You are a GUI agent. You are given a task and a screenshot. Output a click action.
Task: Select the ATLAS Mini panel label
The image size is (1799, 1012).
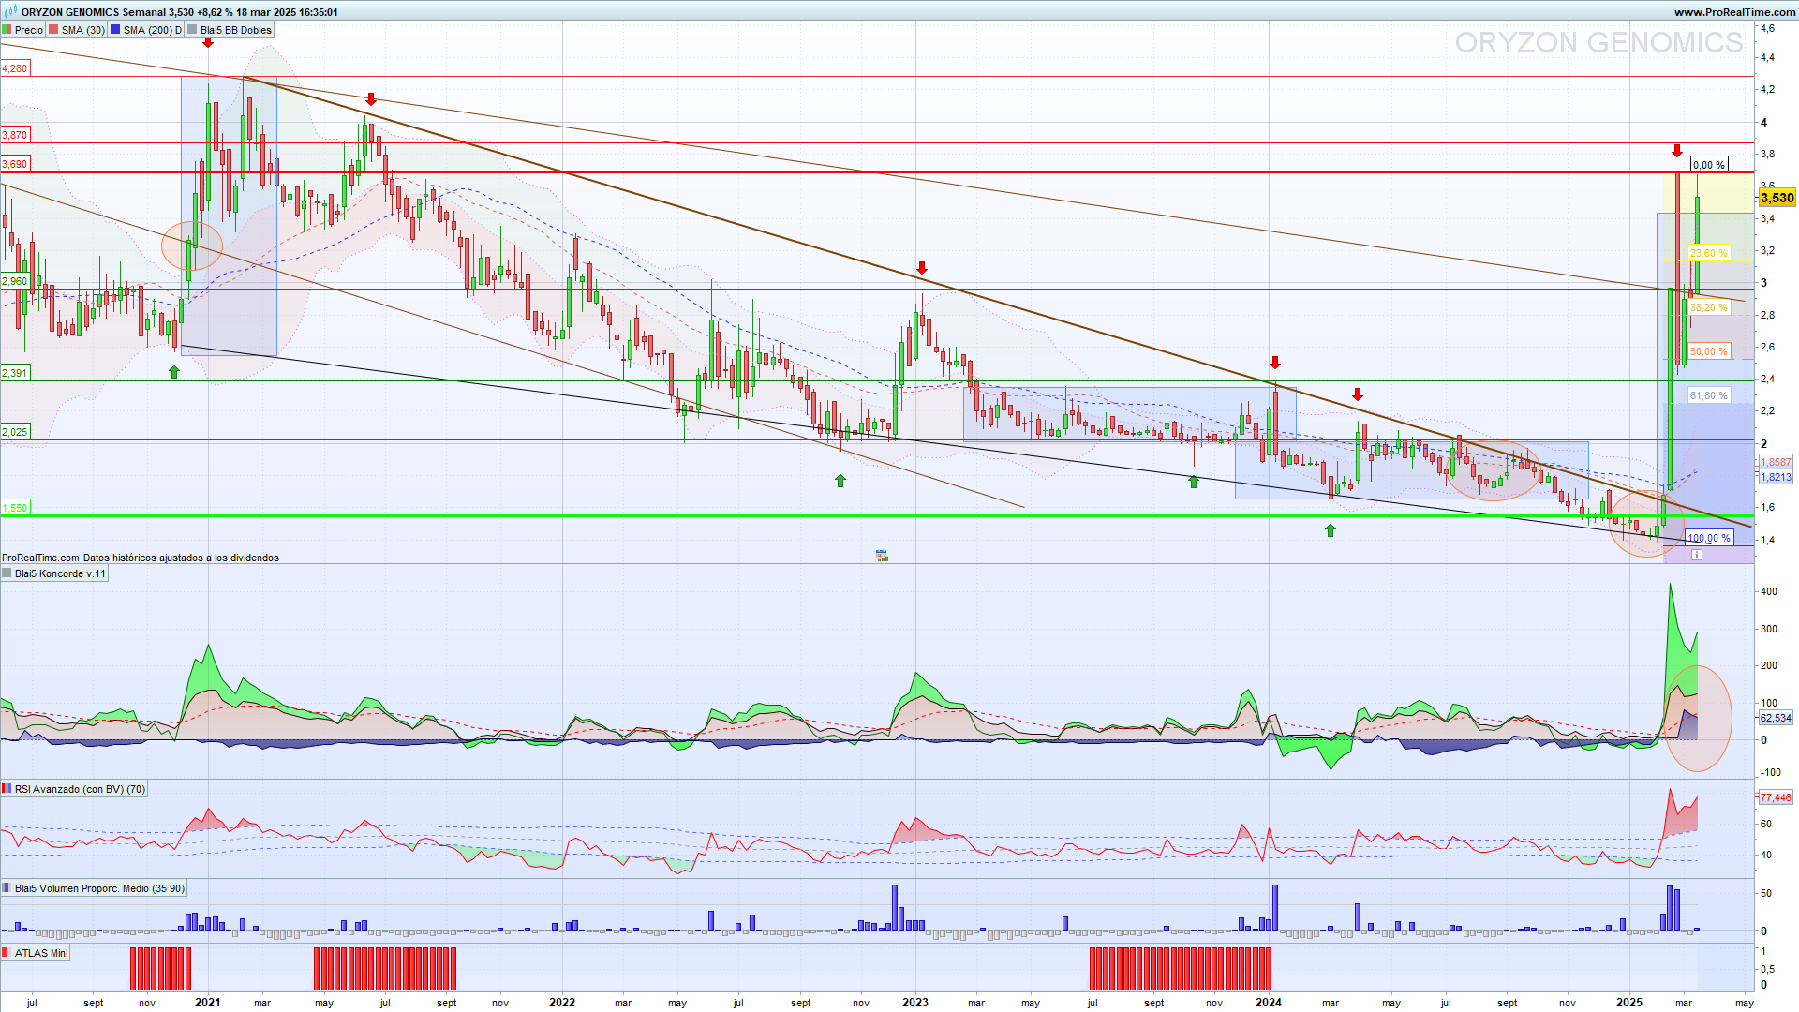pos(41,953)
